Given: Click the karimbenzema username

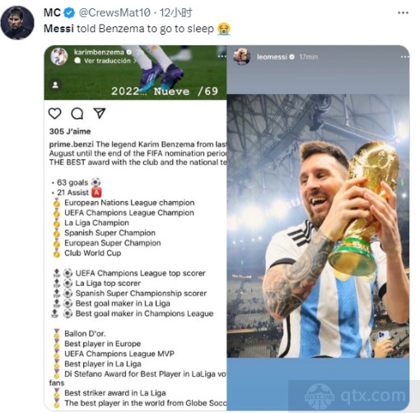Looking at the screenshot, I should pyautogui.click(x=99, y=52).
